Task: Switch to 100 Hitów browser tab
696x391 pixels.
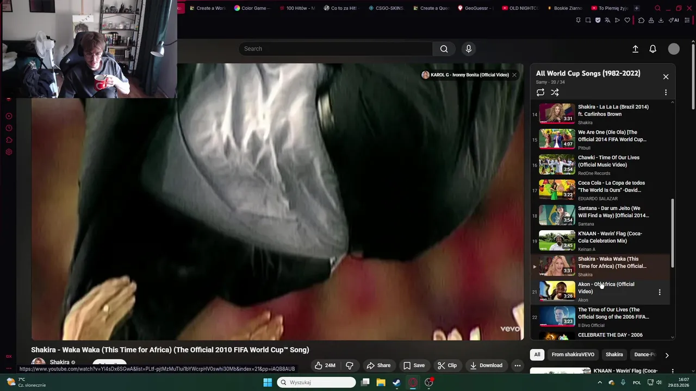Action: point(296,8)
